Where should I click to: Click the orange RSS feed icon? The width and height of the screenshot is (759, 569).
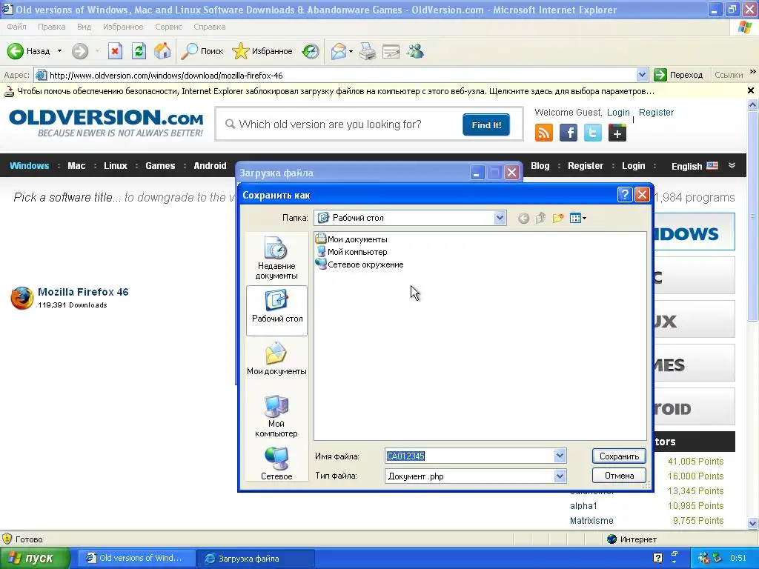coord(543,133)
